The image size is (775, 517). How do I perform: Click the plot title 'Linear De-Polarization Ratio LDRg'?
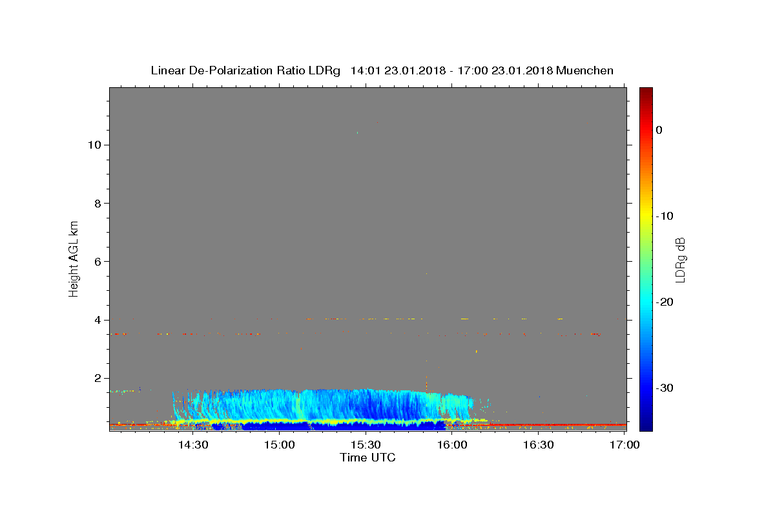point(245,70)
